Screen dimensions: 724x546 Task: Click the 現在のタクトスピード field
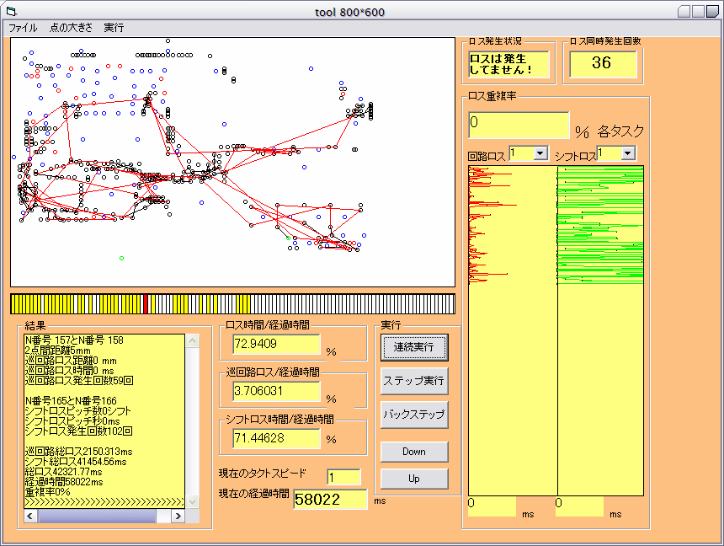click(x=343, y=477)
